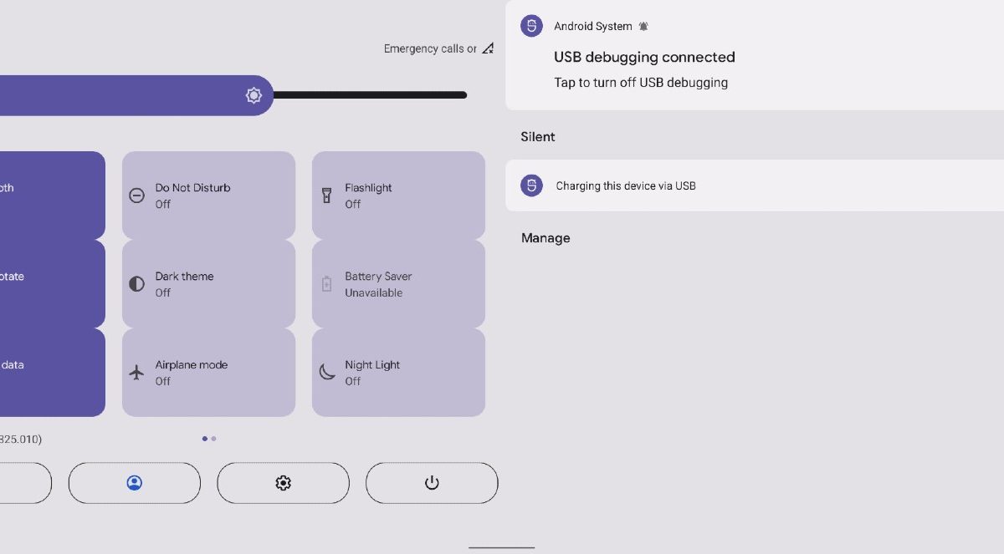
Task: Tap the Battery Saver tile
Action: pyautogui.click(x=398, y=284)
